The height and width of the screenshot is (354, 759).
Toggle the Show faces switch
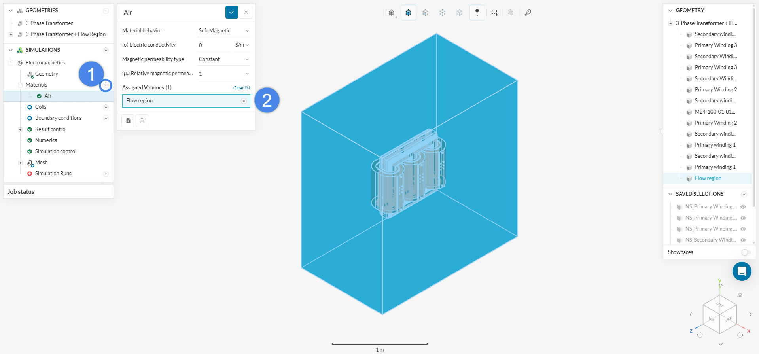click(746, 252)
